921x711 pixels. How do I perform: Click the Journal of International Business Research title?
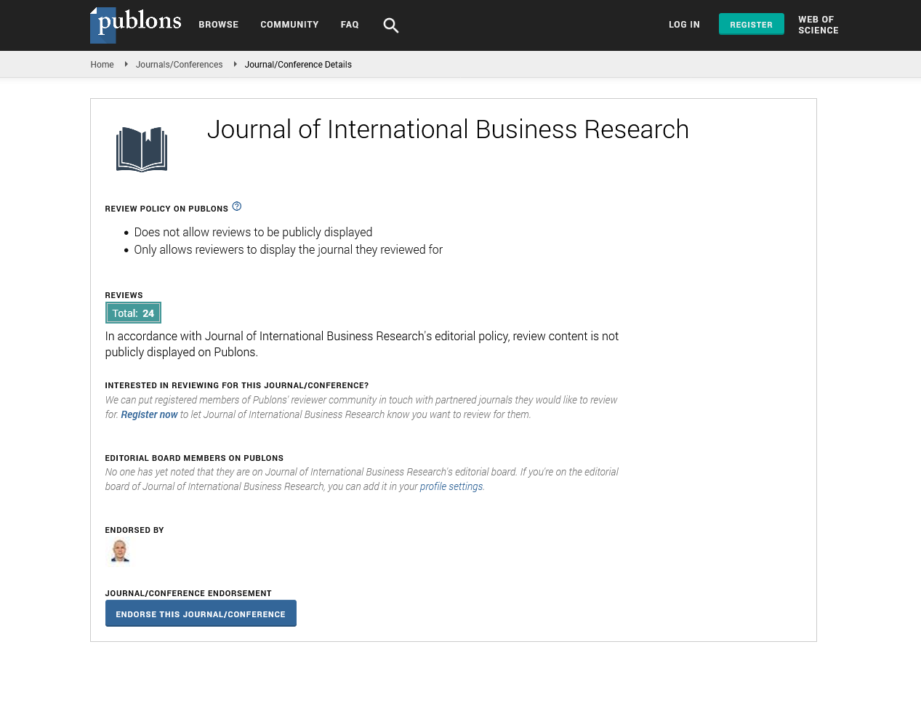coord(448,129)
